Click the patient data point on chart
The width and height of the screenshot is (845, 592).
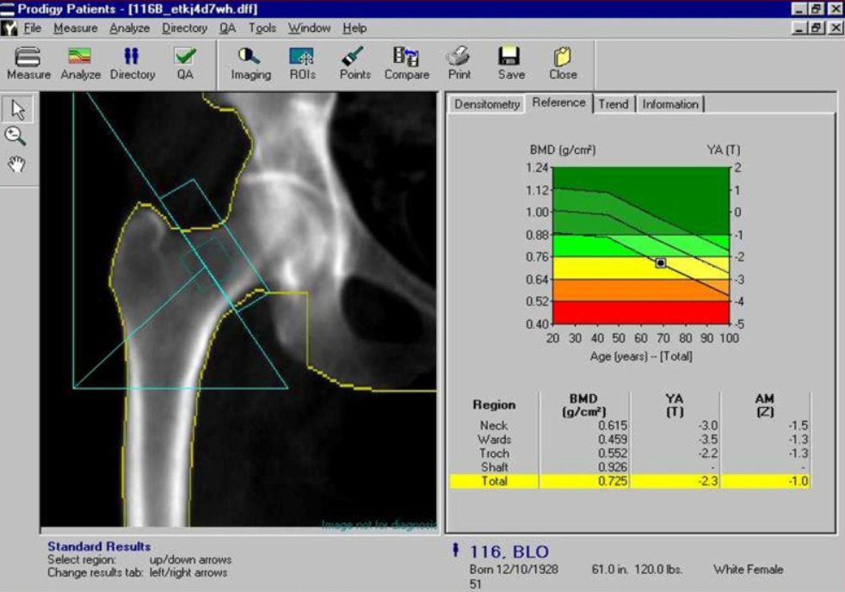[x=660, y=262]
